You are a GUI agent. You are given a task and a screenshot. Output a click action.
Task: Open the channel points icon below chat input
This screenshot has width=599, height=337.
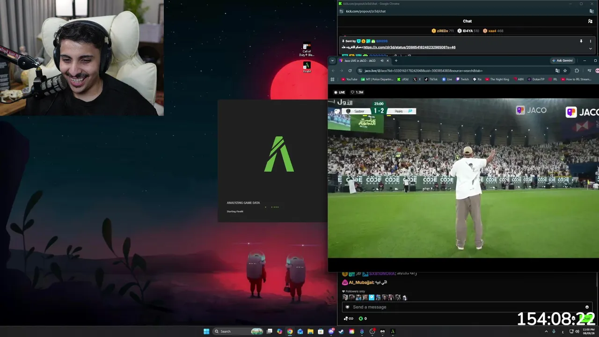tap(348, 319)
